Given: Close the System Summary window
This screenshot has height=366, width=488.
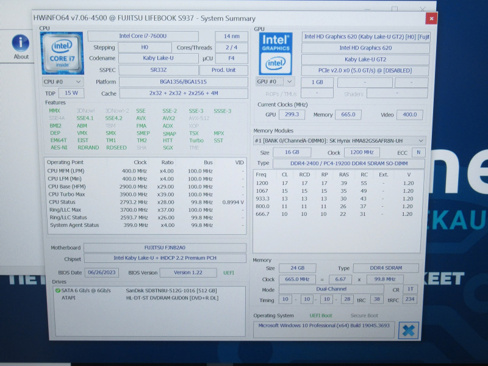Looking at the screenshot, I should coord(431,18).
